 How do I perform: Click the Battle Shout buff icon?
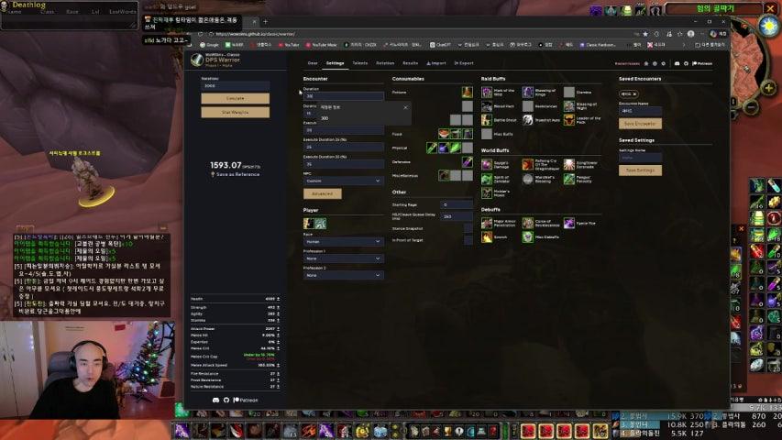click(487, 120)
